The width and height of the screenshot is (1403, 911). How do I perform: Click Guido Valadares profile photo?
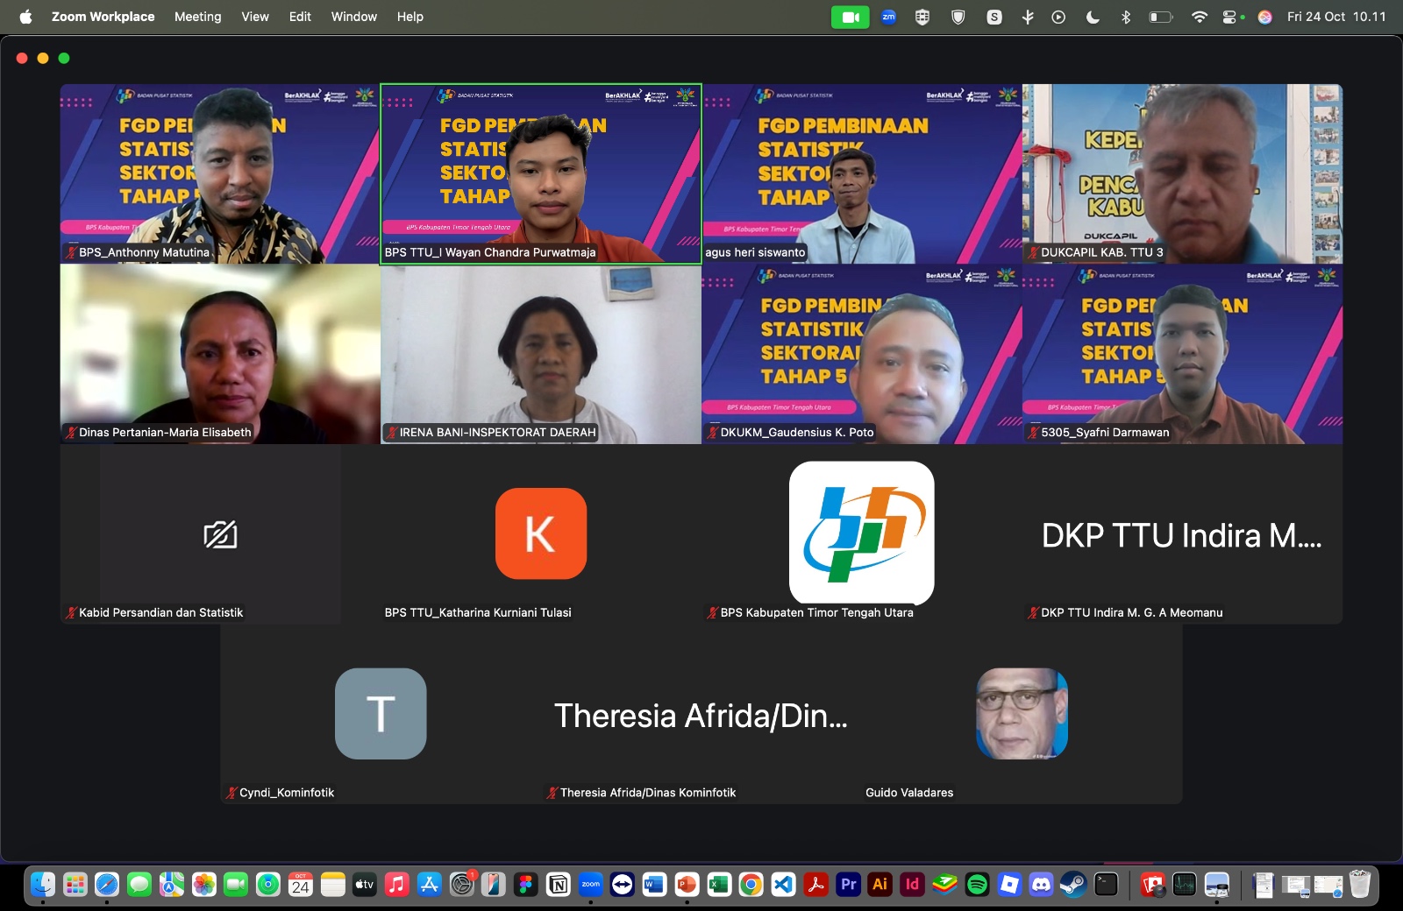tap(1022, 714)
